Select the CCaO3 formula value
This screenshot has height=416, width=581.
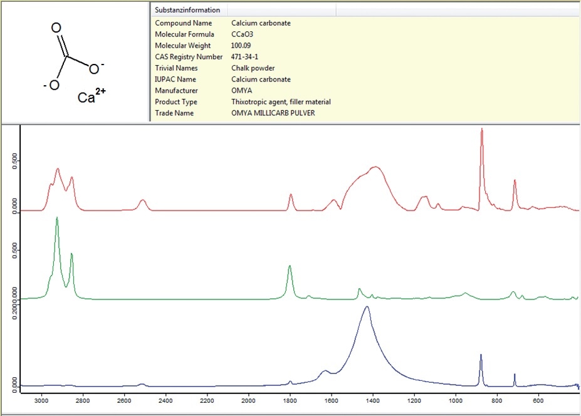pos(242,34)
